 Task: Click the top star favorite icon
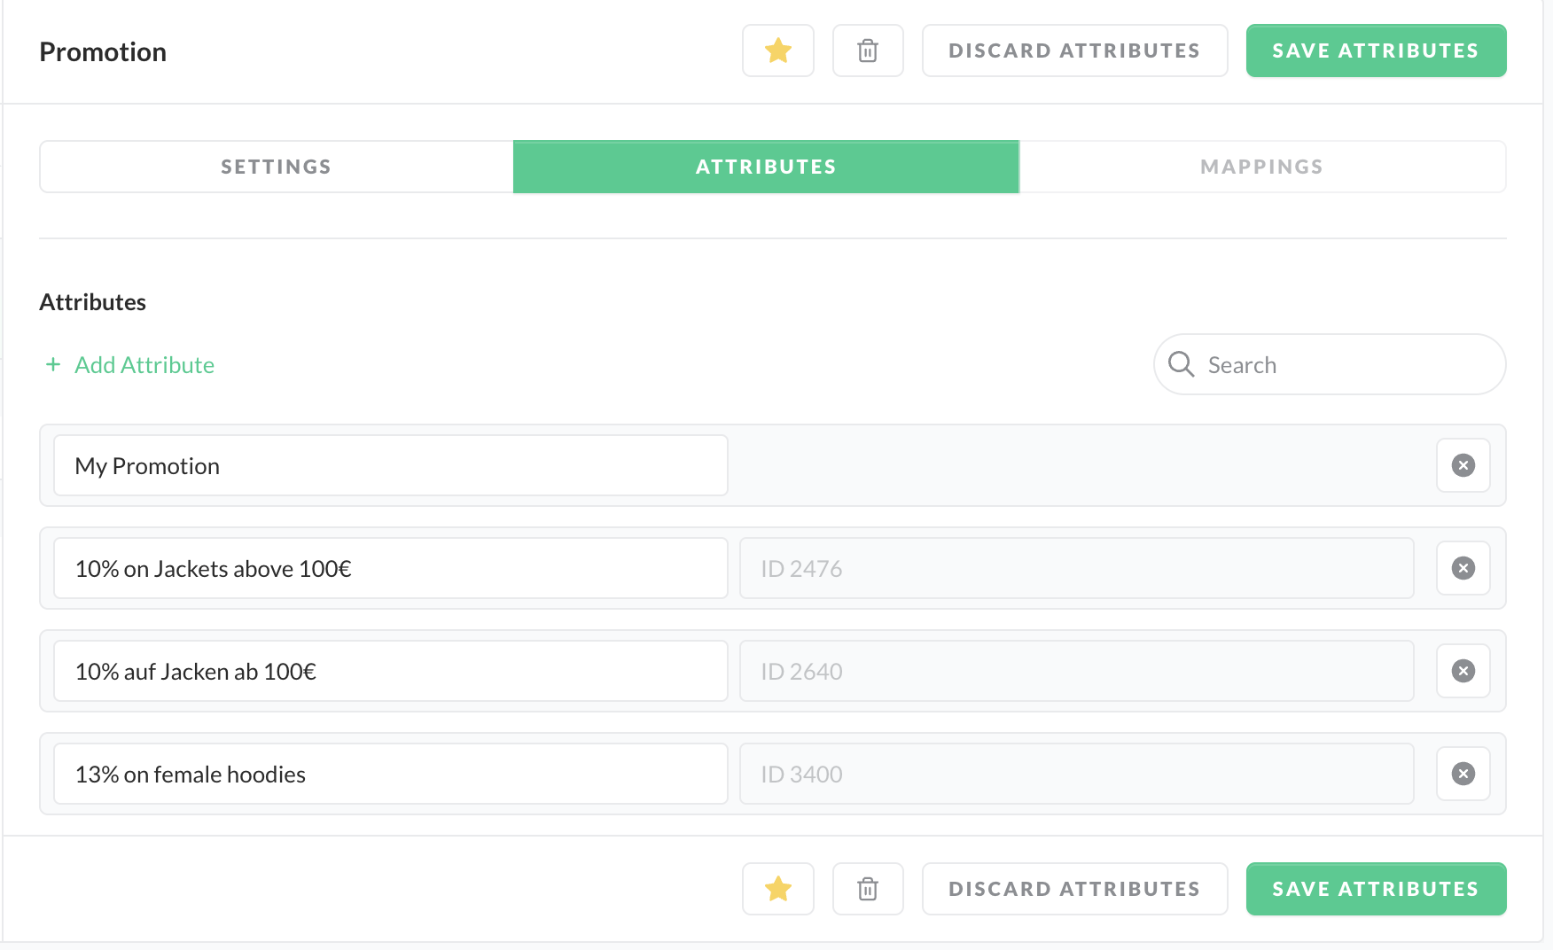[777, 51]
